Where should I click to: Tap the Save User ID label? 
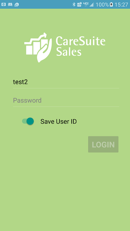[x=59, y=122]
